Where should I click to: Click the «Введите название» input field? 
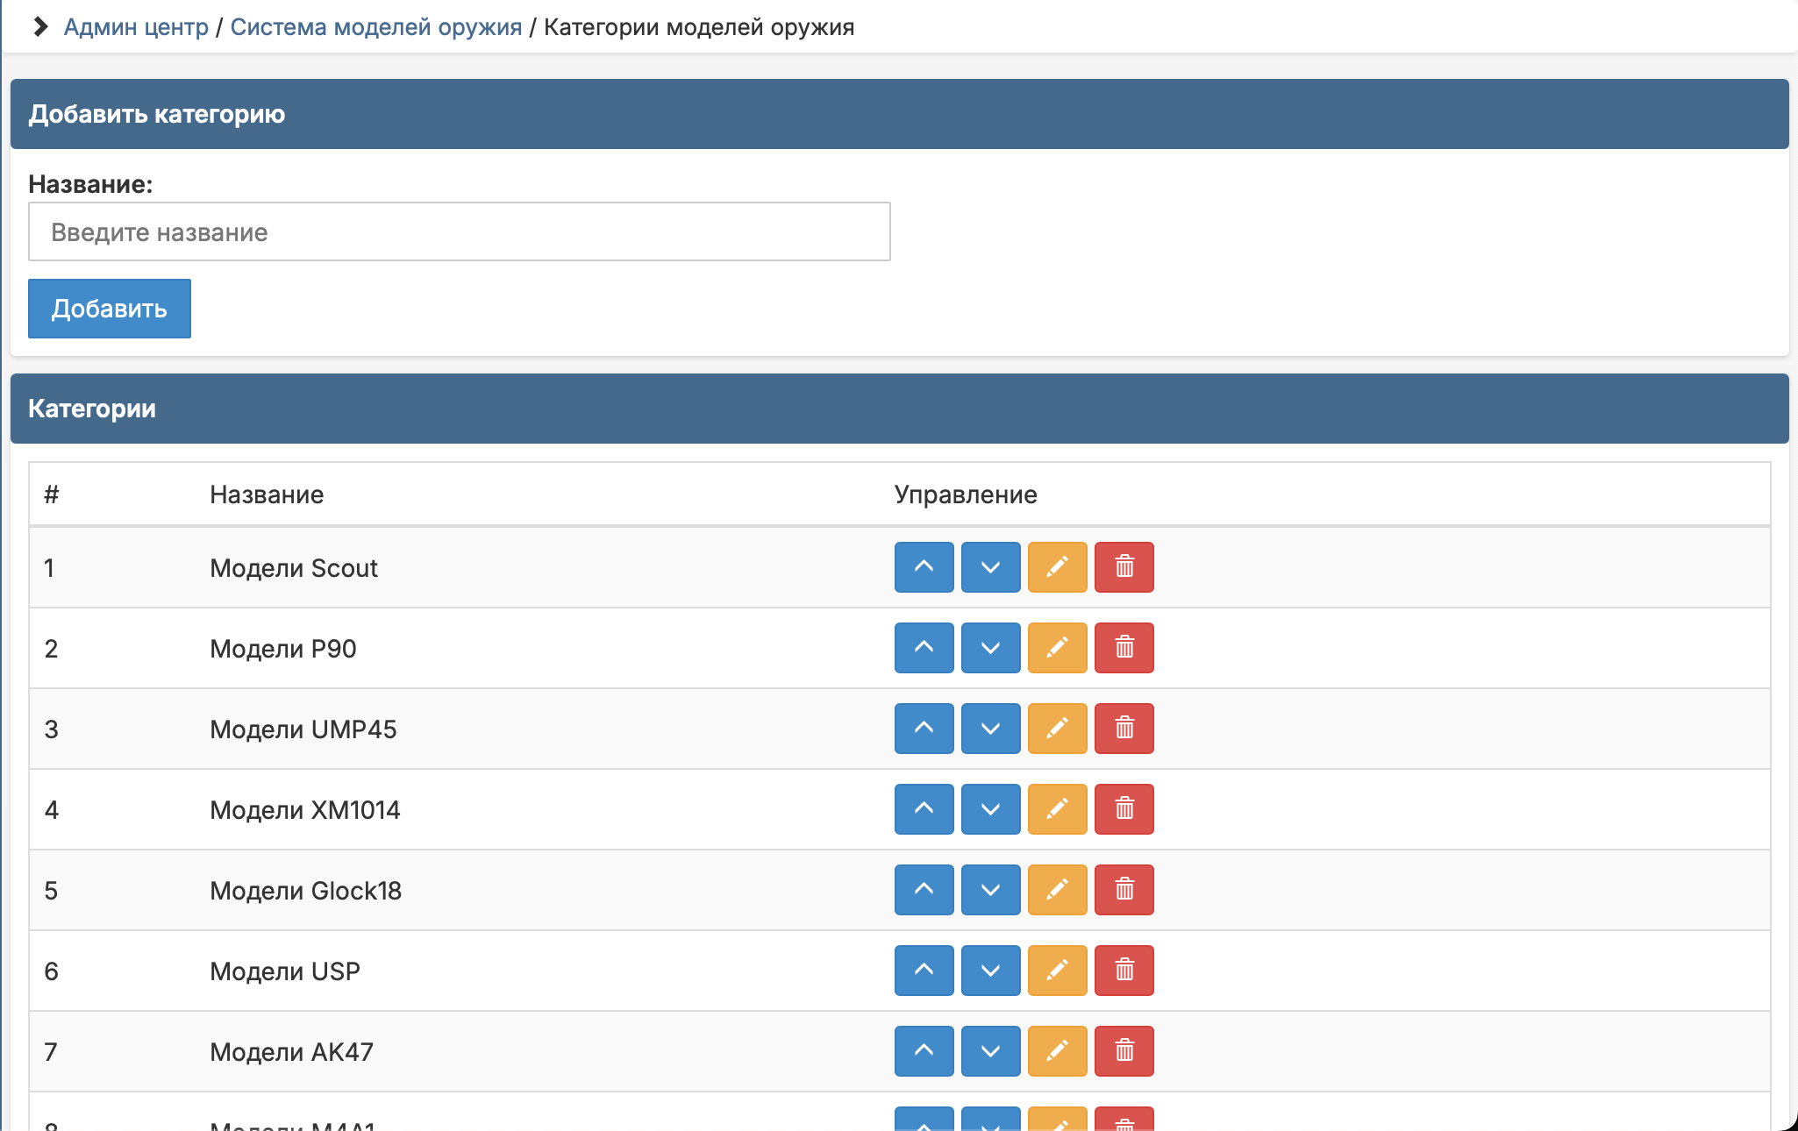tap(460, 231)
